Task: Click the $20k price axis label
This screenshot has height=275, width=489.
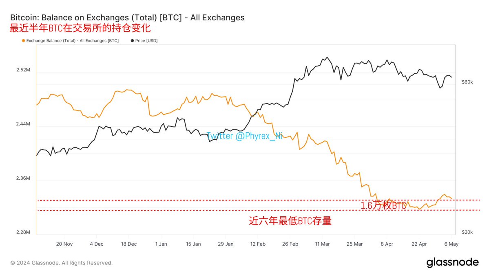Action: pyautogui.click(x=467, y=232)
